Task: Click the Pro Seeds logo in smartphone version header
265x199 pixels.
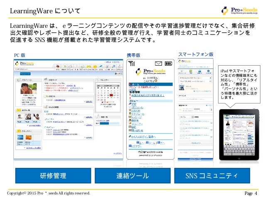Action: (x=184, y=61)
